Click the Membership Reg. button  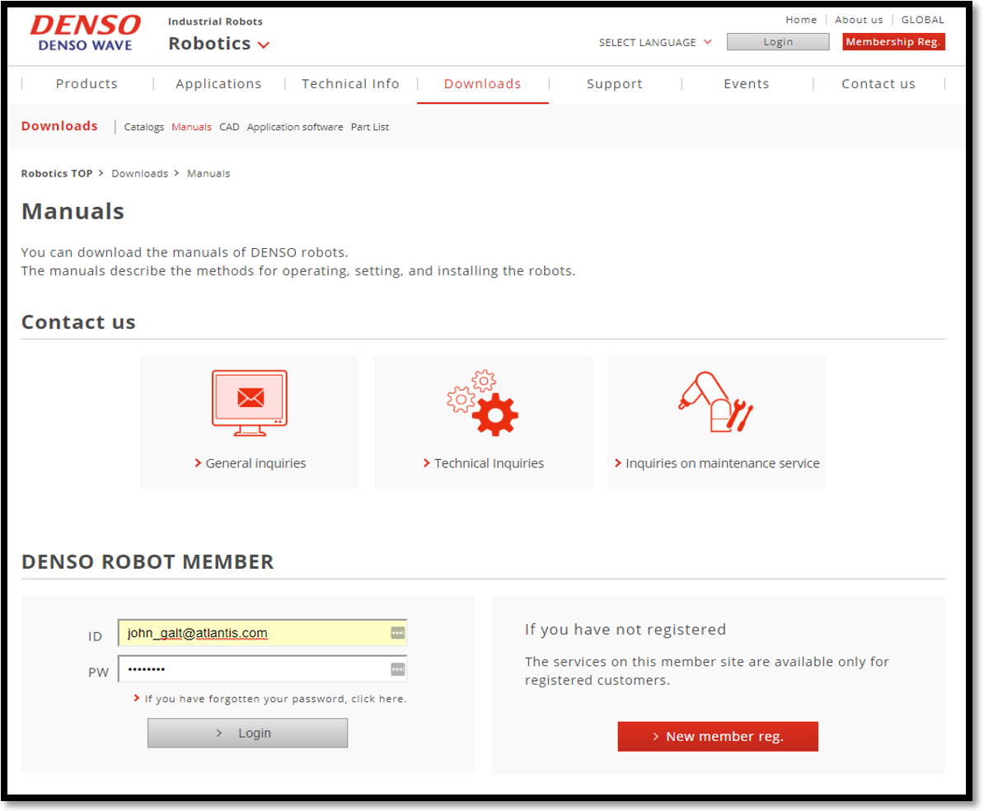click(x=893, y=41)
